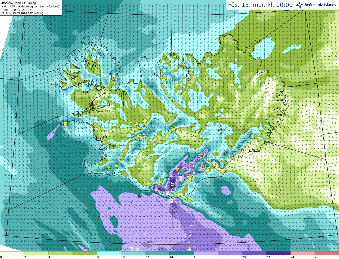
Task: Select the 22–24 m/s dark indigo legend swatch
Action: pyautogui.click(x=279, y=253)
